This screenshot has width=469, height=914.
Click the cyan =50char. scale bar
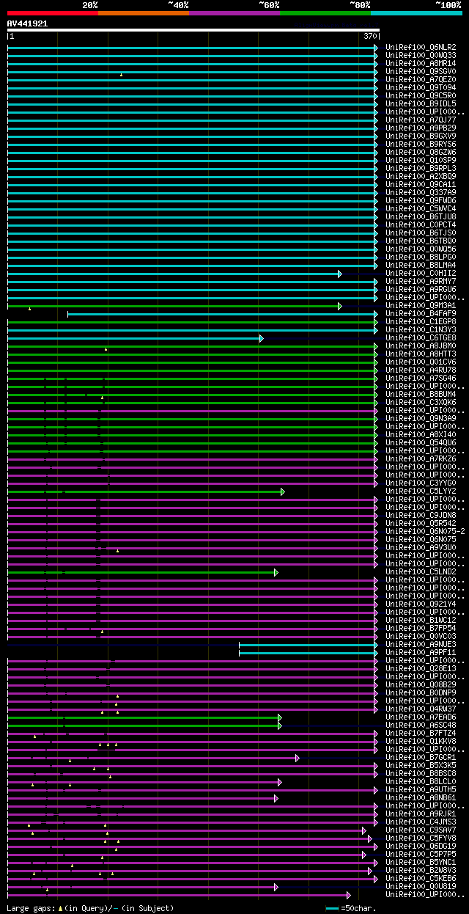[333, 909]
